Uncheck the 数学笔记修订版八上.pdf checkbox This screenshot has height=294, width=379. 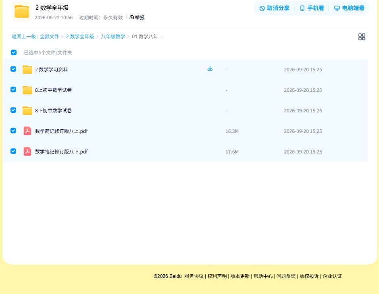pos(13,130)
